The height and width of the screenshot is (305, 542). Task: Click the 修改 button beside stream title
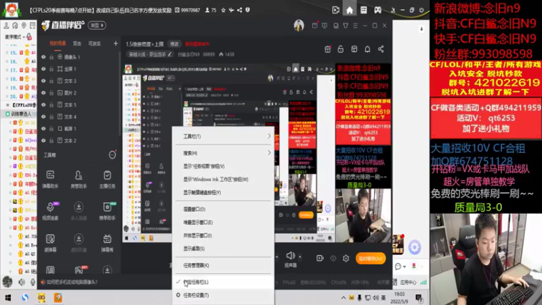175,44
